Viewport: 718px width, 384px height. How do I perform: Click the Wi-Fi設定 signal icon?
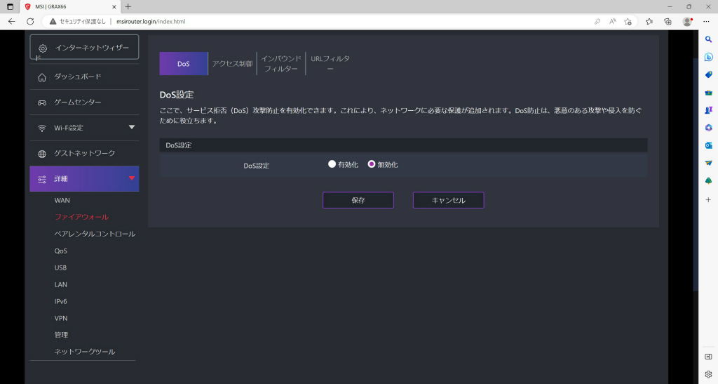[42, 128]
